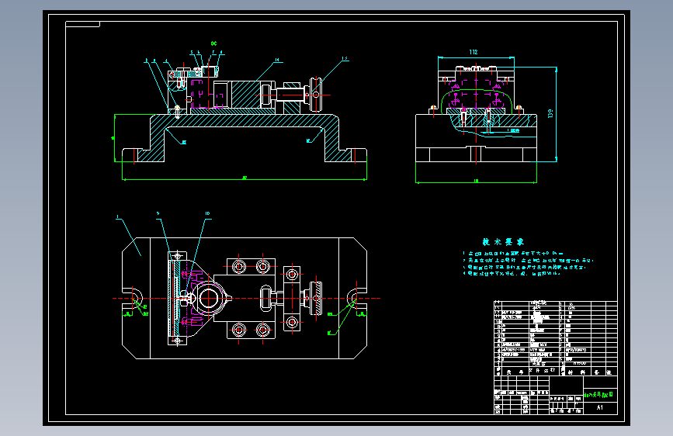The image size is (673, 436).
Task: Click the 材料 column header in parts list
Action: (575, 372)
